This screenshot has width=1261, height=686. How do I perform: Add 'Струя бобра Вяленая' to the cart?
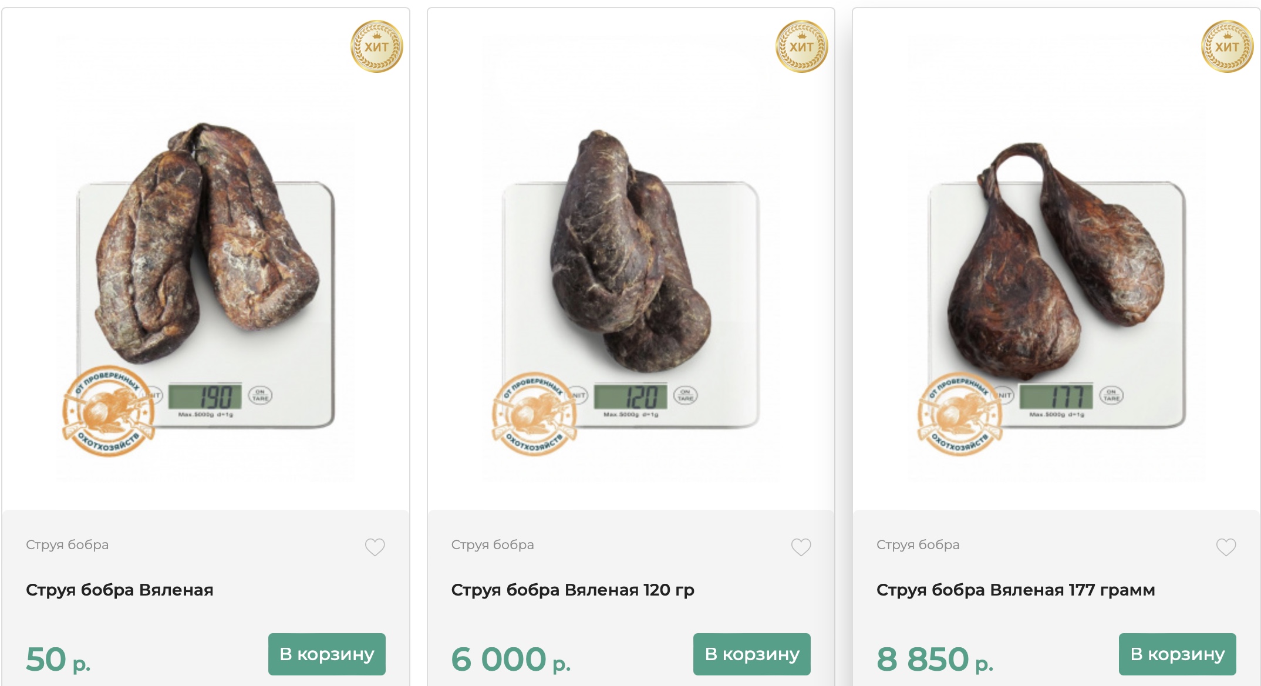327,653
